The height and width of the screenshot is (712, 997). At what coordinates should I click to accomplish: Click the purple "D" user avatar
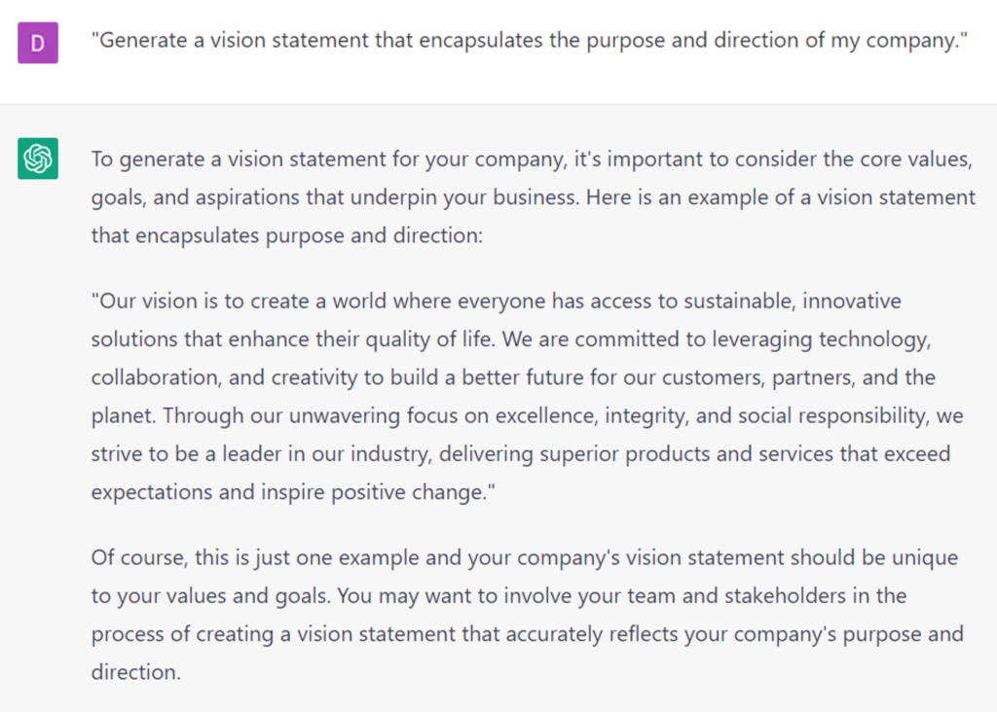(38, 43)
